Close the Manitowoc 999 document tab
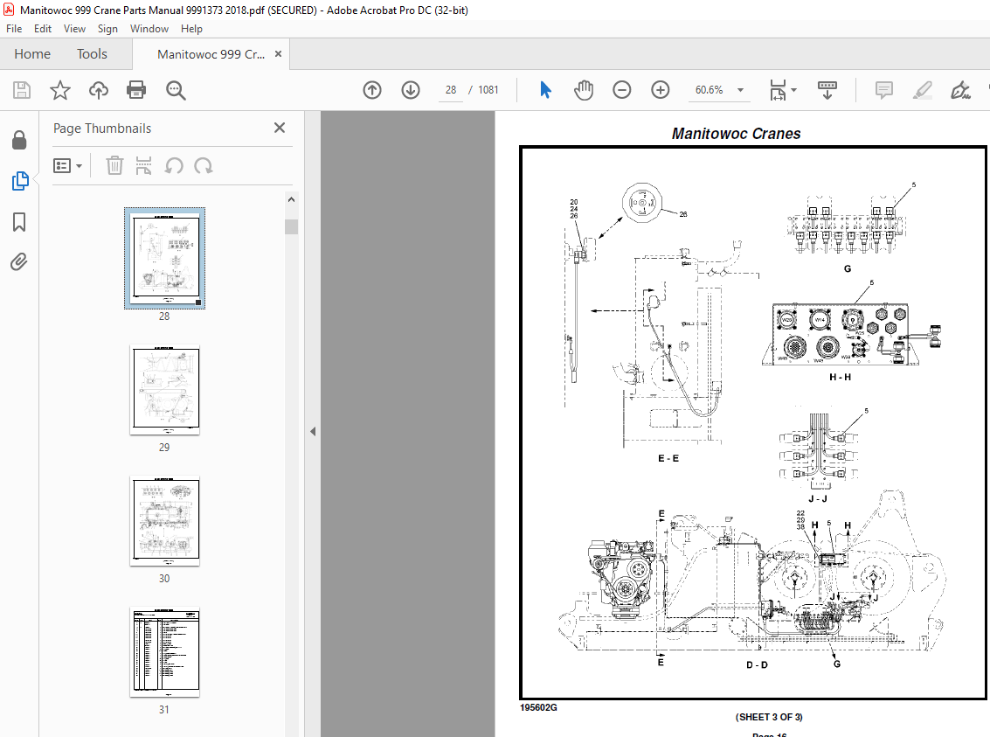990x737 pixels. click(278, 54)
